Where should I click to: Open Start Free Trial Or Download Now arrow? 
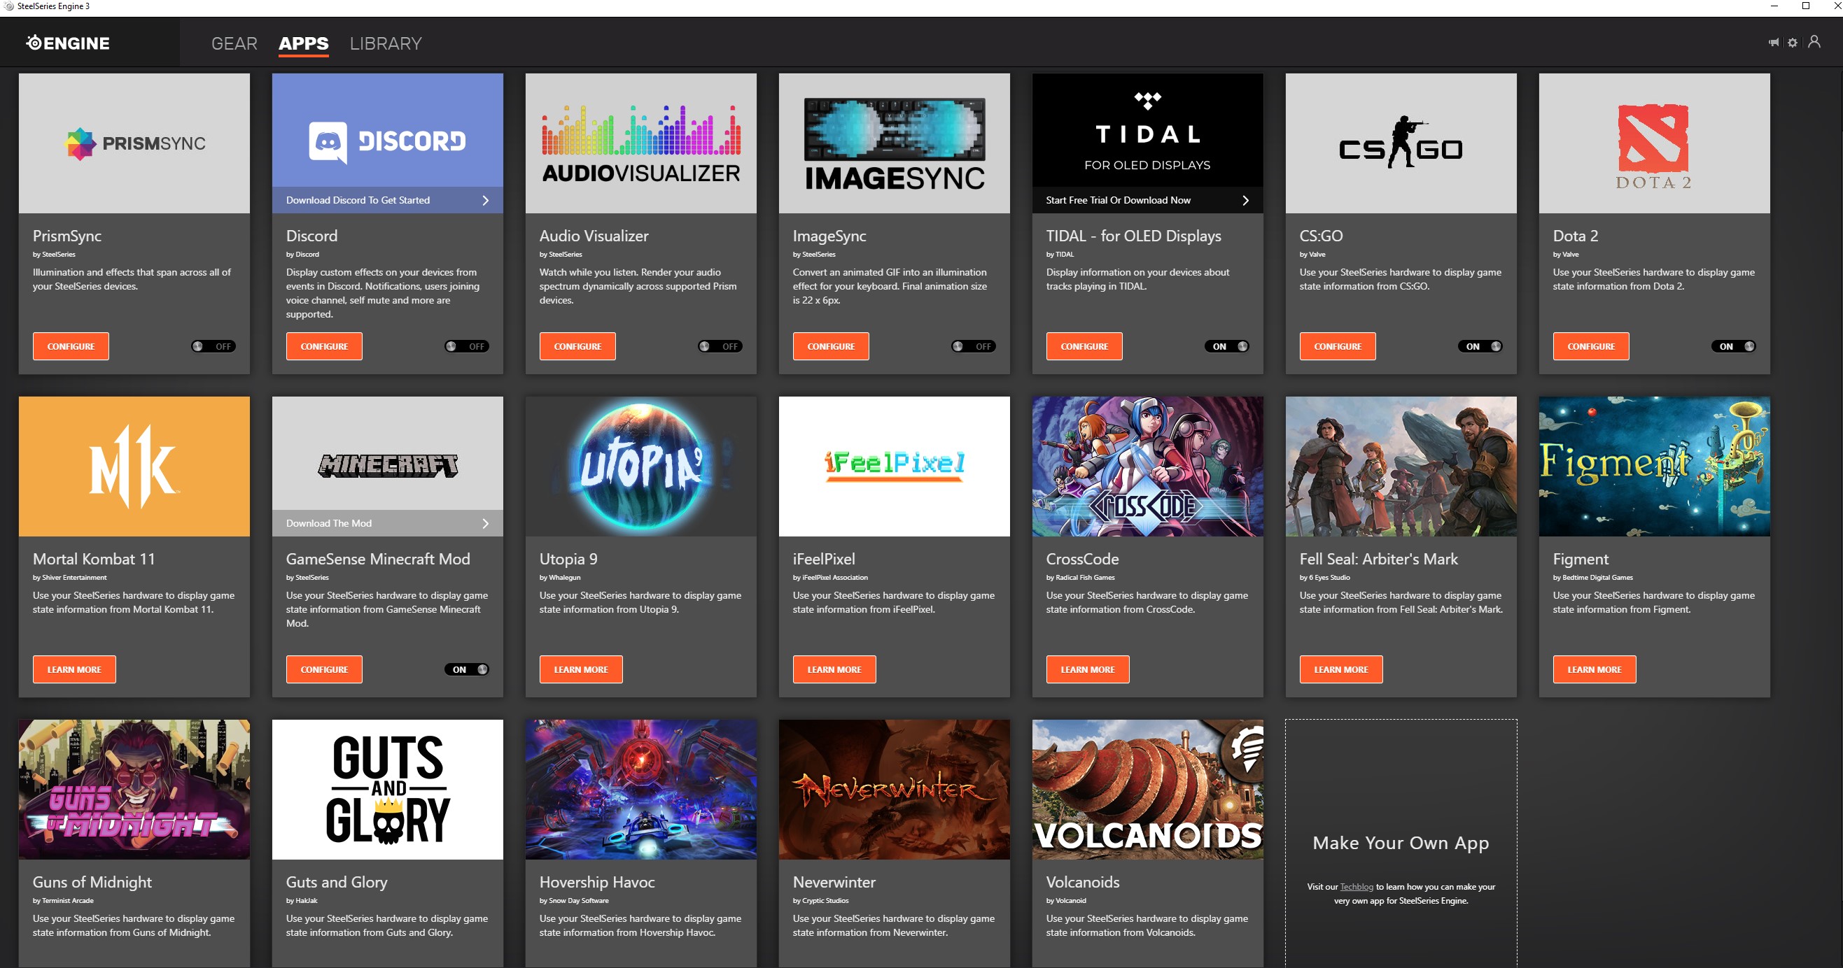pos(1245,200)
